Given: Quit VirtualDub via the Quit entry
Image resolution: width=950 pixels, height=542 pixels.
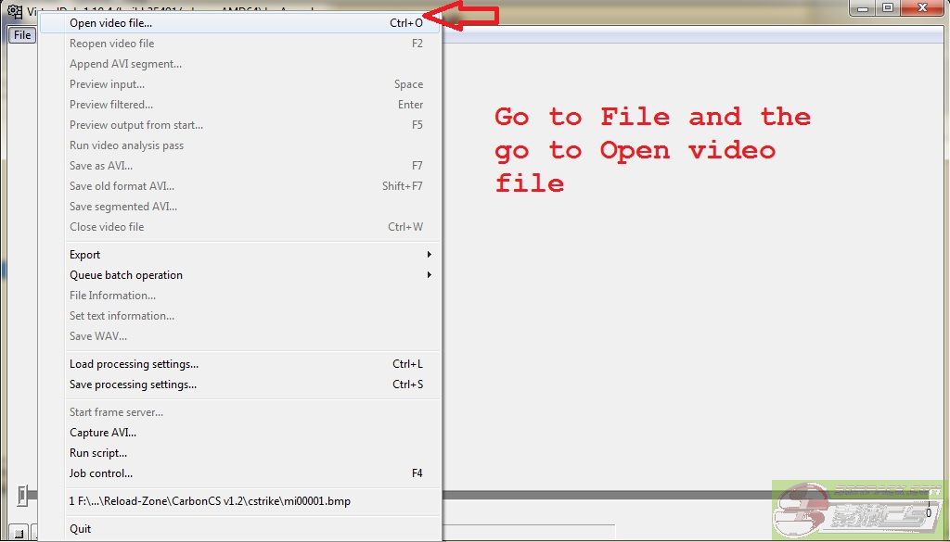Looking at the screenshot, I should (x=81, y=529).
